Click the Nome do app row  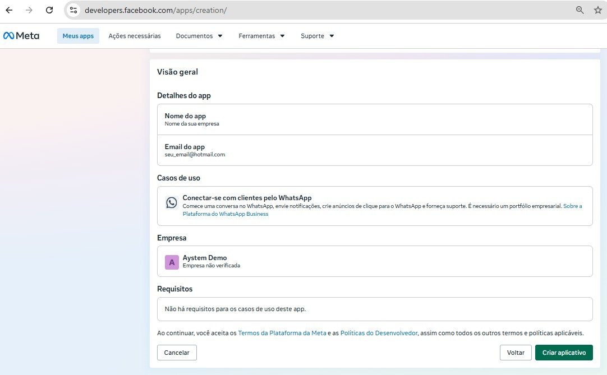pos(375,119)
